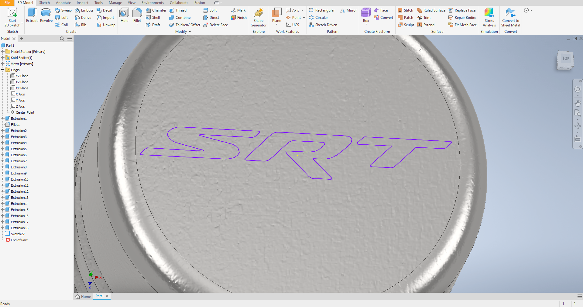Select the Combine tool
The image size is (583, 307).
tap(180, 18)
